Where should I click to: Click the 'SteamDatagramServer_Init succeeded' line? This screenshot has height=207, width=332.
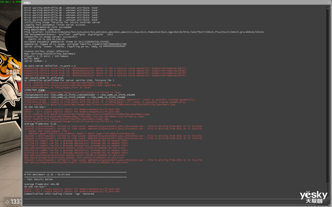[x=47, y=27]
